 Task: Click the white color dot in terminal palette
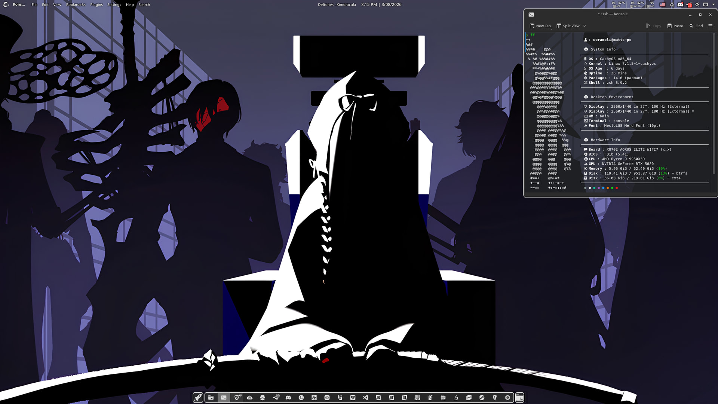590,188
